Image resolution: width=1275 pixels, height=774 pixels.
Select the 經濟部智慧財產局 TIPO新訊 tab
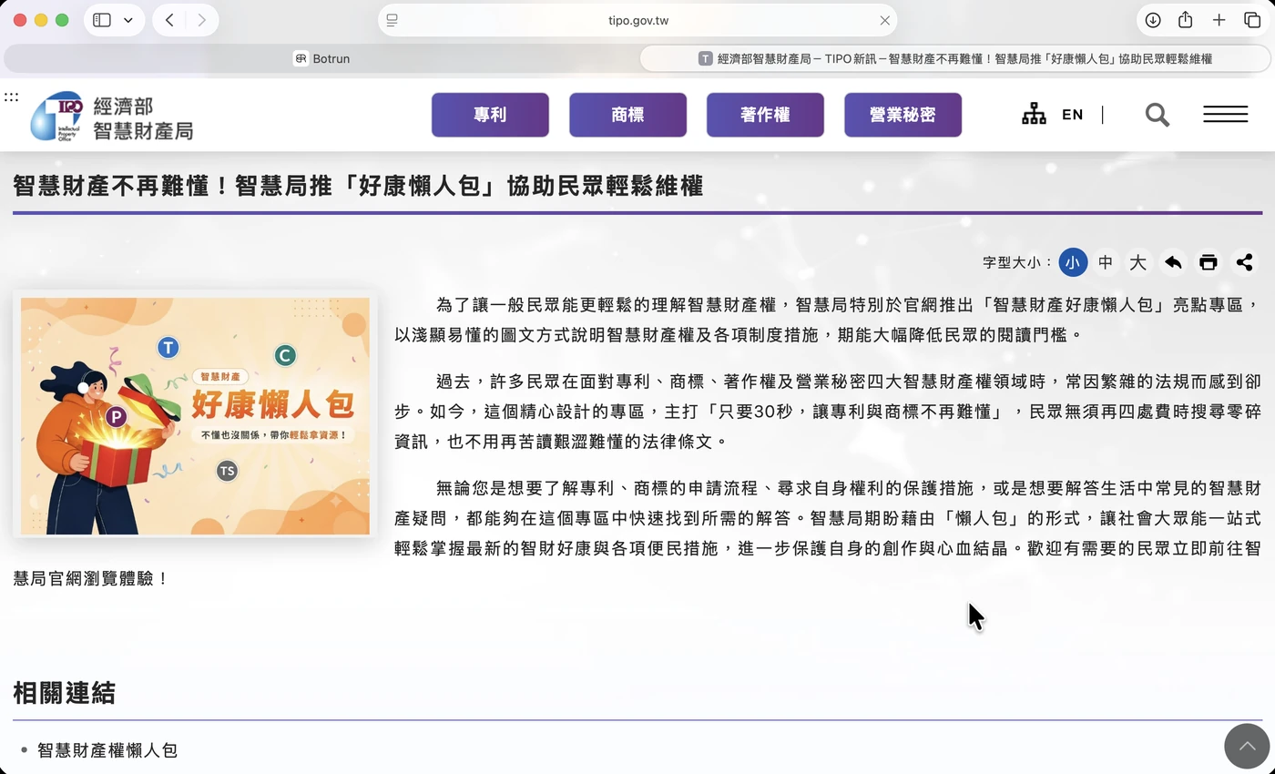(x=955, y=58)
